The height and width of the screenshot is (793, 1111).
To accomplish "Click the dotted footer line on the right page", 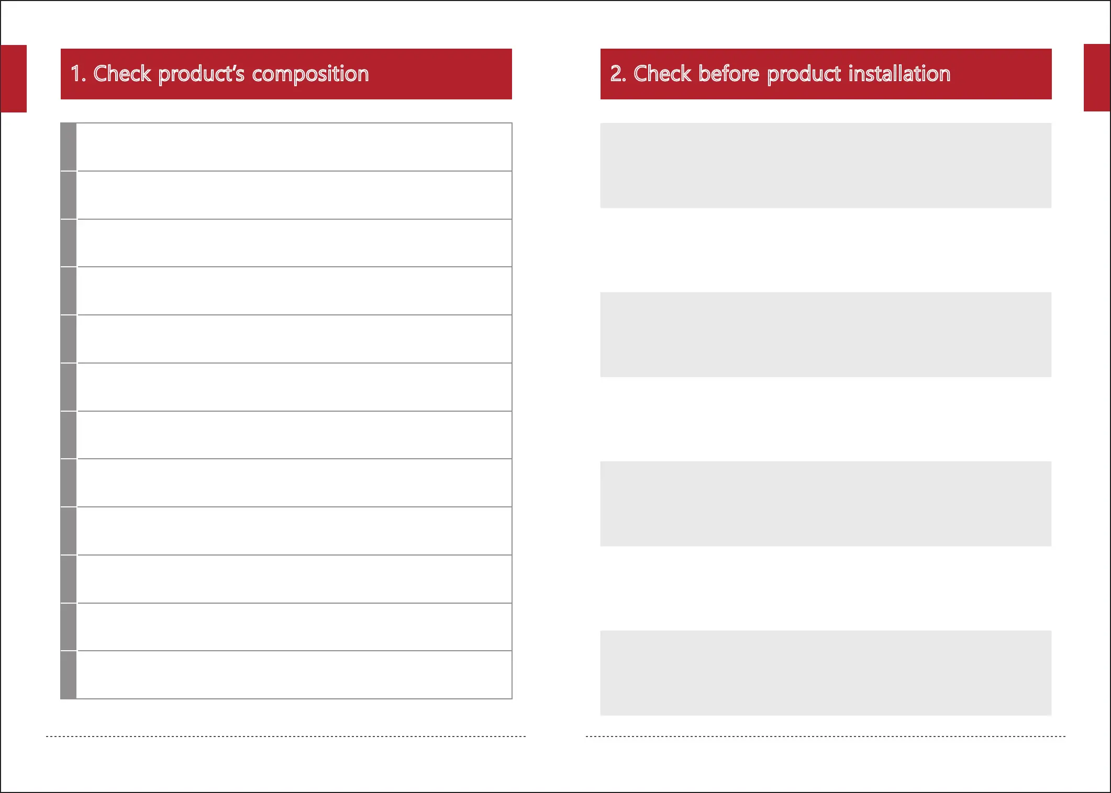I will [x=826, y=737].
